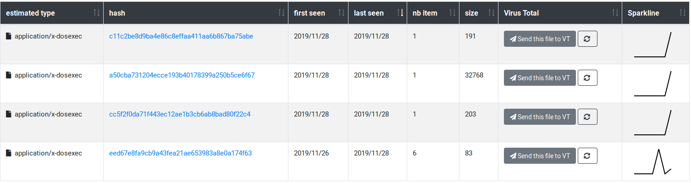Send file with size 32768 to VT
Image resolution: width=691 pixels, height=183 pixels.
click(x=540, y=78)
